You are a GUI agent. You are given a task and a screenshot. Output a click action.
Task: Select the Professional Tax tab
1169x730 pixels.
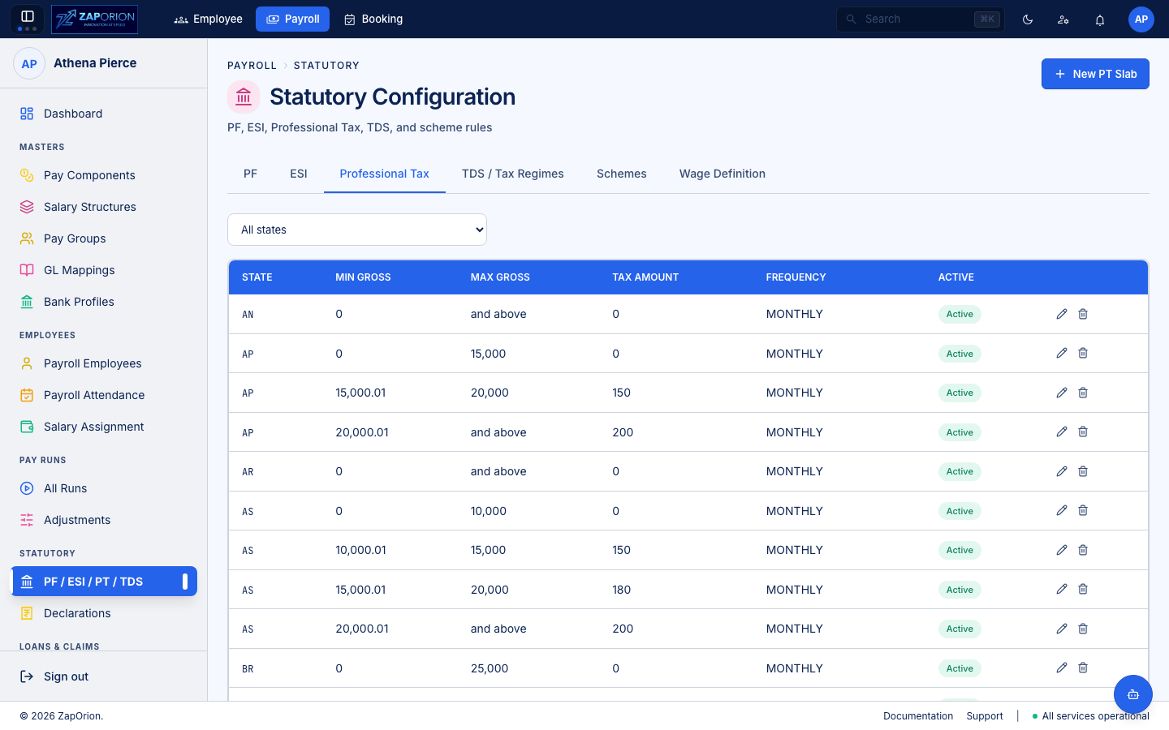tap(385, 174)
